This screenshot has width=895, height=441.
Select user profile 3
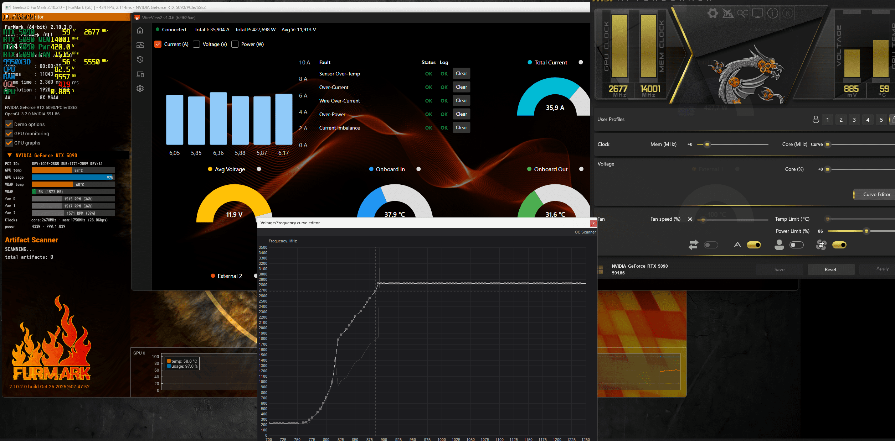[854, 120]
